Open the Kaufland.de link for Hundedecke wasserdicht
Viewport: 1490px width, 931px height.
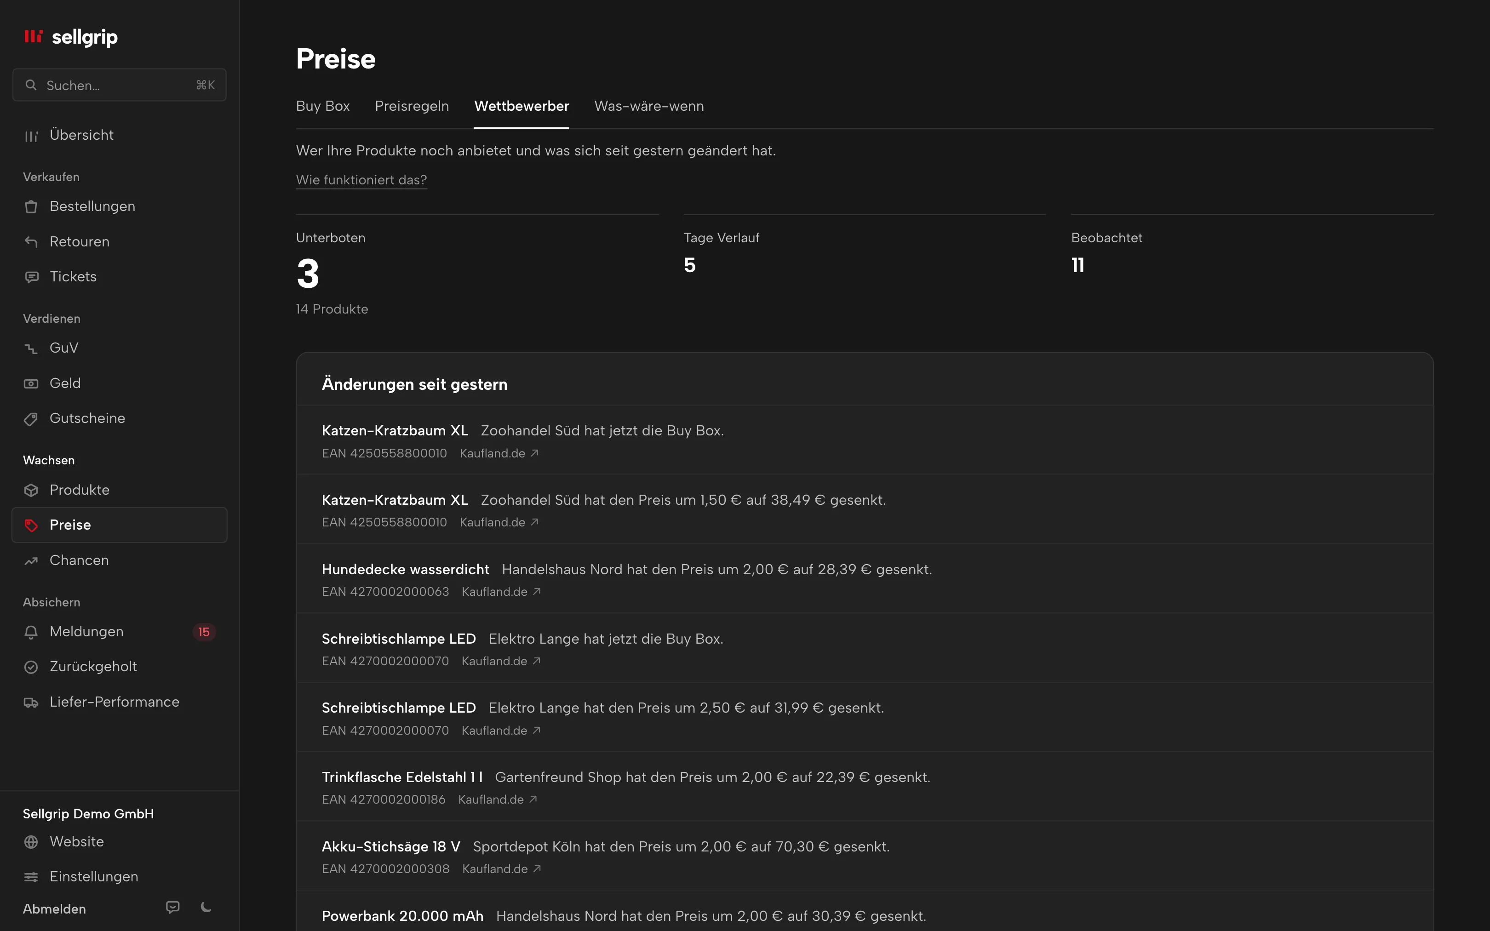tap(501, 592)
